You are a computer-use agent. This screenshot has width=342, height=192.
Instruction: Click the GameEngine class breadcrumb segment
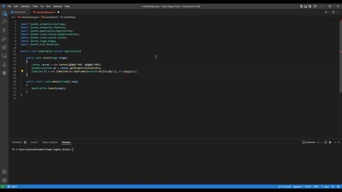pos(50,17)
